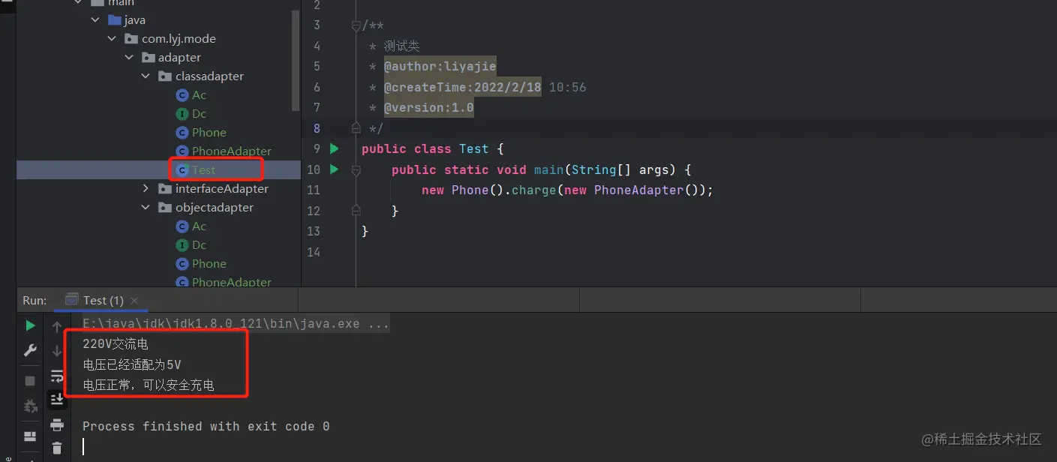Open Dc interface under objectadapter
Image resolution: width=1057 pixels, height=462 pixels.
(199, 244)
